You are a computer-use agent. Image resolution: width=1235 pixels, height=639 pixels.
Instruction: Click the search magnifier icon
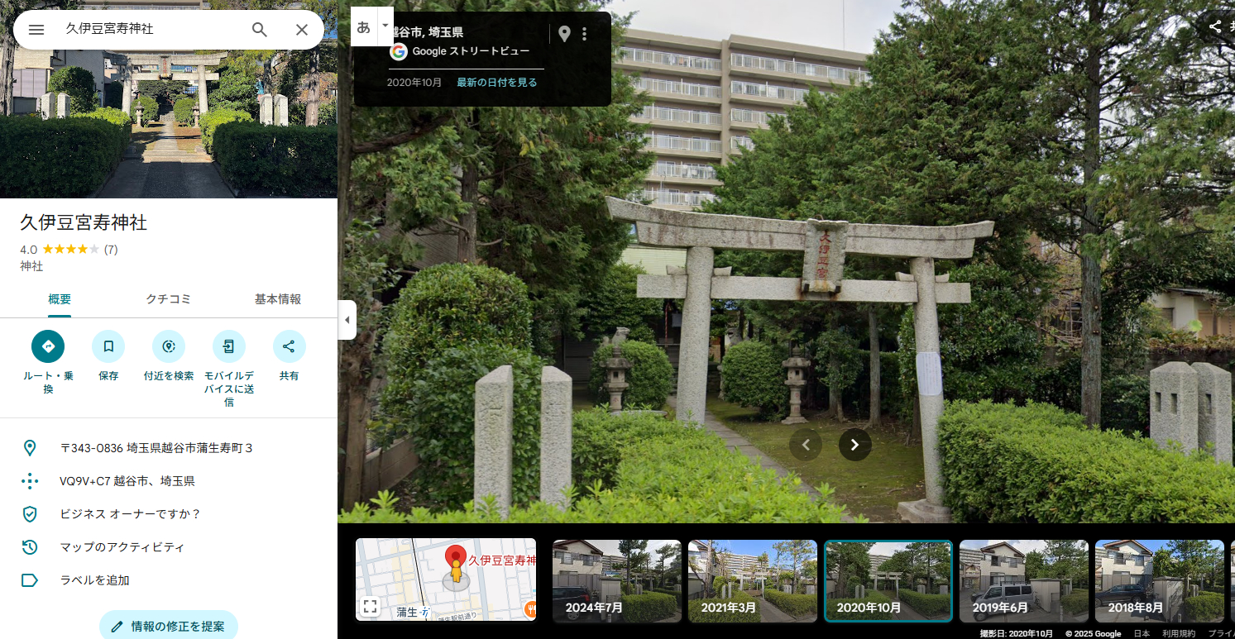click(x=260, y=29)
